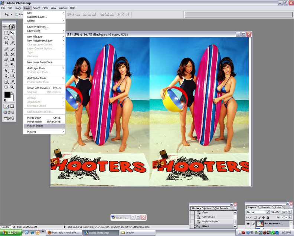The height and width of the screenshot is (236, 294).
Task: Select the Rectangle shape tool
Action: [x=12, y=76]
